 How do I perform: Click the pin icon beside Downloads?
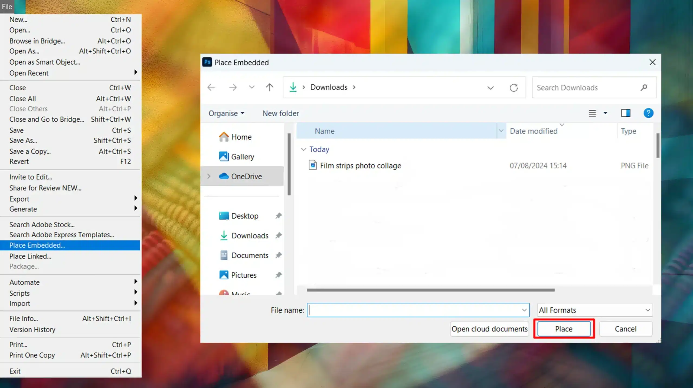tap(278, 236)
